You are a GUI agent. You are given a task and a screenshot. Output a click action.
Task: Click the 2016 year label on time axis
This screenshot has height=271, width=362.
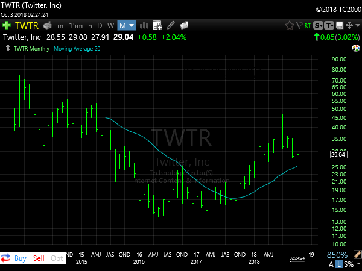point(139,262)
